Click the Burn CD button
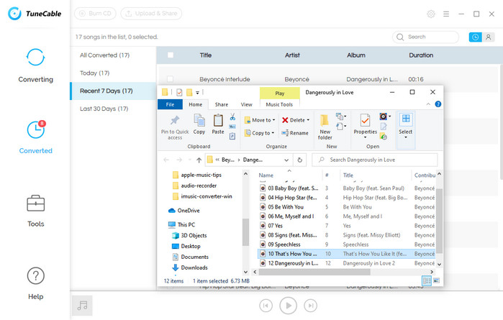Image resolution: width=503 pixels, height=320 pixels. (x=95, y=14)
